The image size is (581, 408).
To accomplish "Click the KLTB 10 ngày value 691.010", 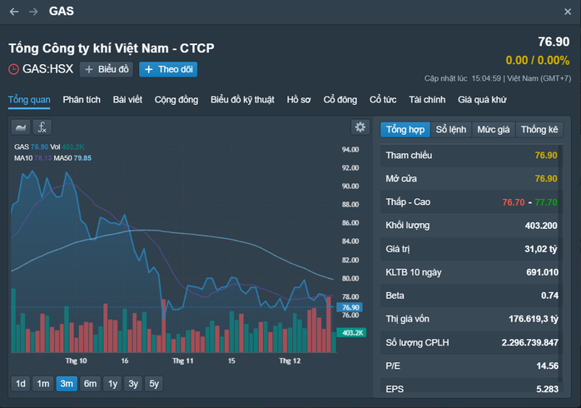I will [542, 272].
